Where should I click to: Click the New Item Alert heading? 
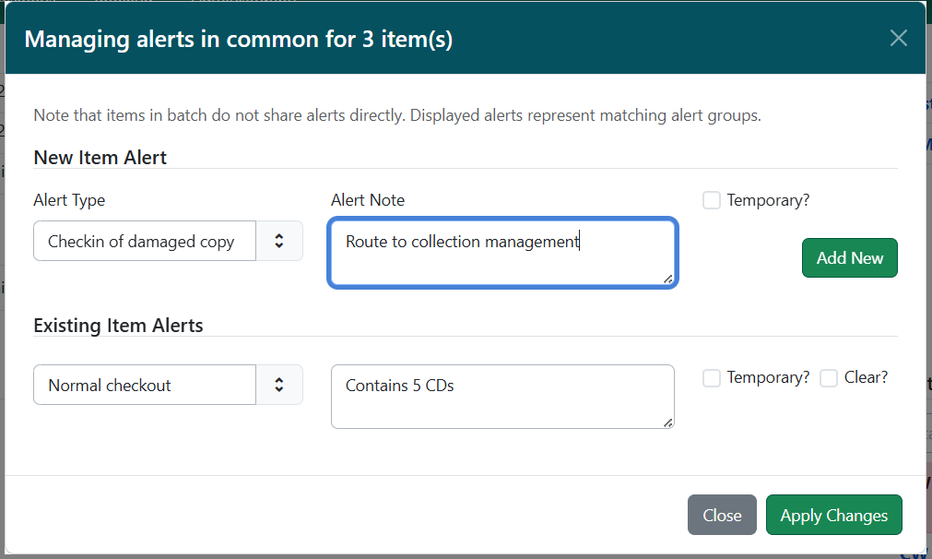pos(100,157)
